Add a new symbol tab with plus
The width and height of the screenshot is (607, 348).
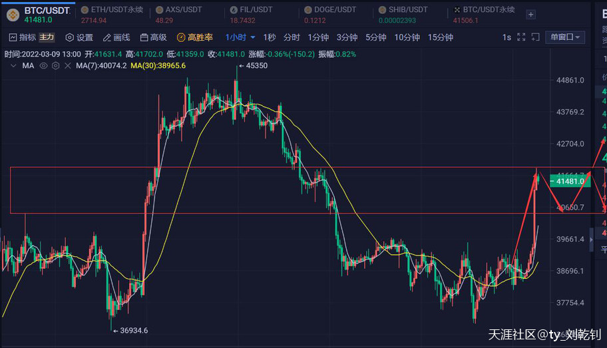tap(530, 15)
